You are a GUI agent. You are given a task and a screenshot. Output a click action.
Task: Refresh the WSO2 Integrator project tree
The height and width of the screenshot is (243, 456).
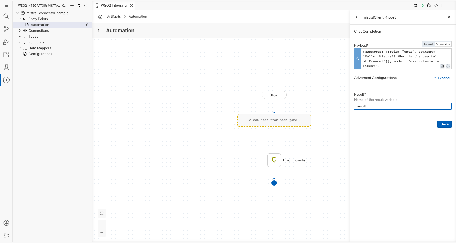point(86,5)
